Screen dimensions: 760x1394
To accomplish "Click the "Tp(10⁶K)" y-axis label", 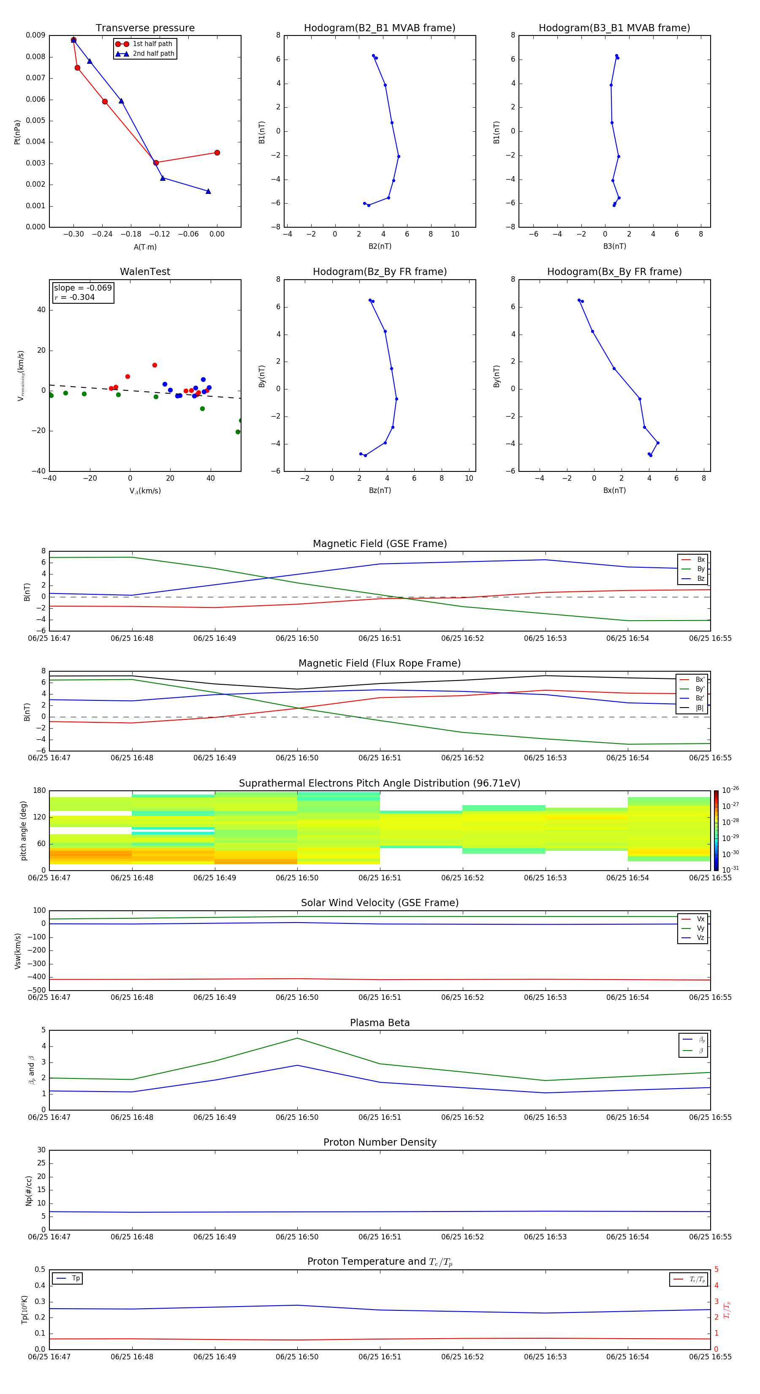I will pos(24,1310).
